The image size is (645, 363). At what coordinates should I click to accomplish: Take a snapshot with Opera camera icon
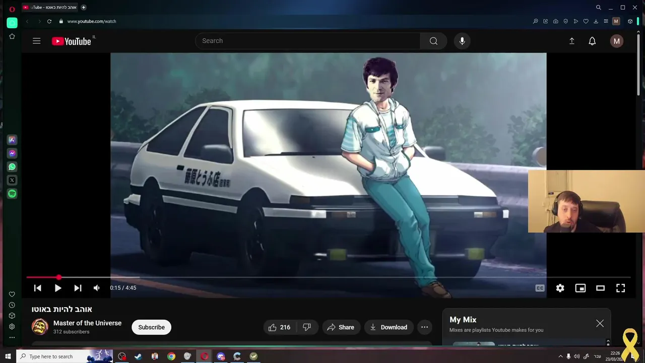[x=555, y=21]
